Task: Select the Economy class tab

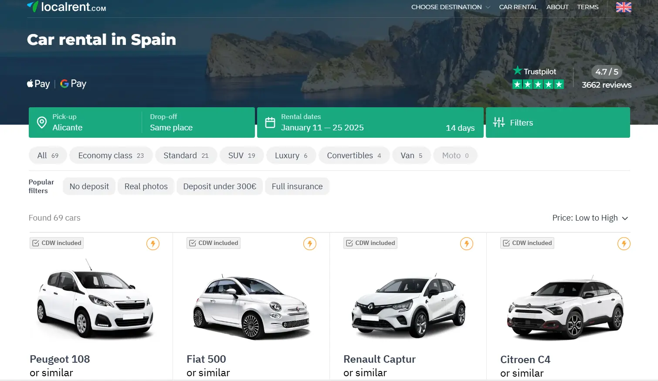Action: [x=111, y=156]
